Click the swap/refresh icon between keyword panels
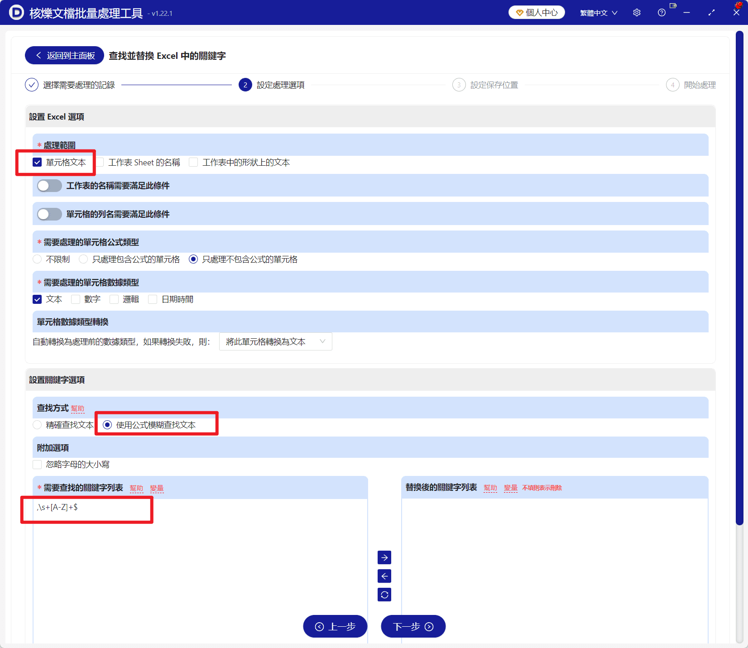748x648 pixels. [x=384, y=595]
